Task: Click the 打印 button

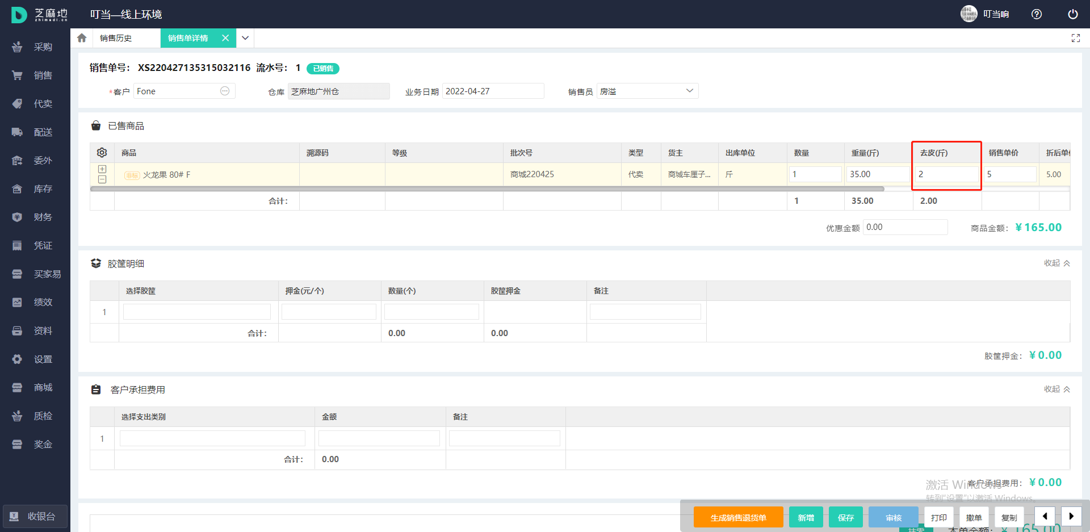Action: (938, 517)
